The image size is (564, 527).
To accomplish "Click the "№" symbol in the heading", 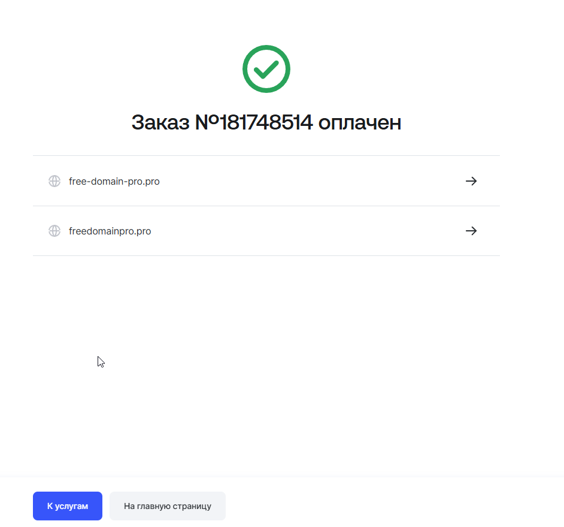I will point(207,122).
